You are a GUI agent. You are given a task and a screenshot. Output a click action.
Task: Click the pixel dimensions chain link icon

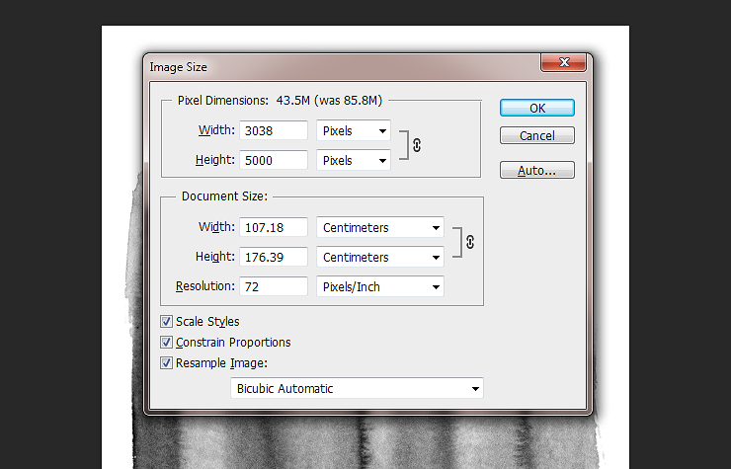pos(417,145)
